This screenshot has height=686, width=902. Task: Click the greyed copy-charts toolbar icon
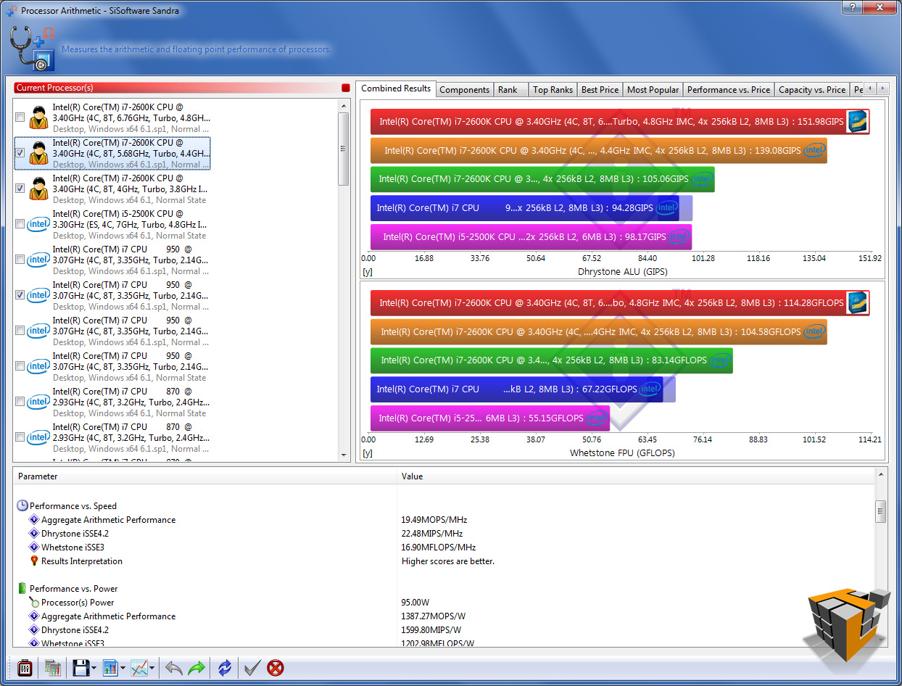(x=52, y=668)
